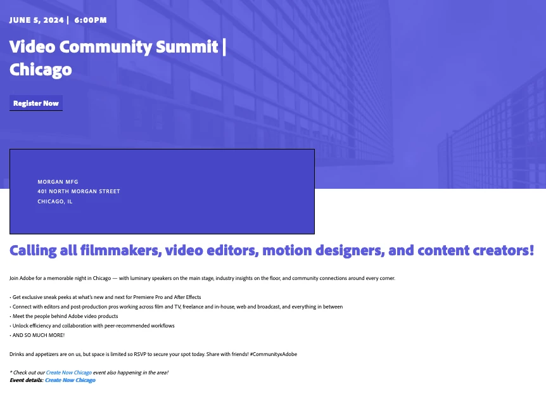Click the 'Drinks and appetizers are on us' paragraph

(153, 354)
